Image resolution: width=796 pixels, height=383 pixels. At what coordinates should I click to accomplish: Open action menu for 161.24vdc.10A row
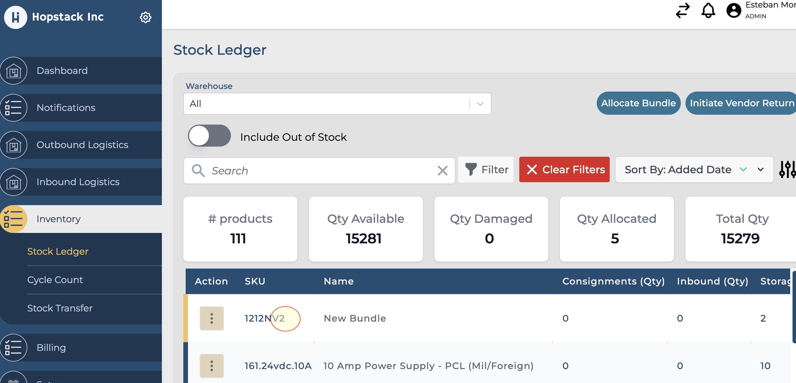212,366
